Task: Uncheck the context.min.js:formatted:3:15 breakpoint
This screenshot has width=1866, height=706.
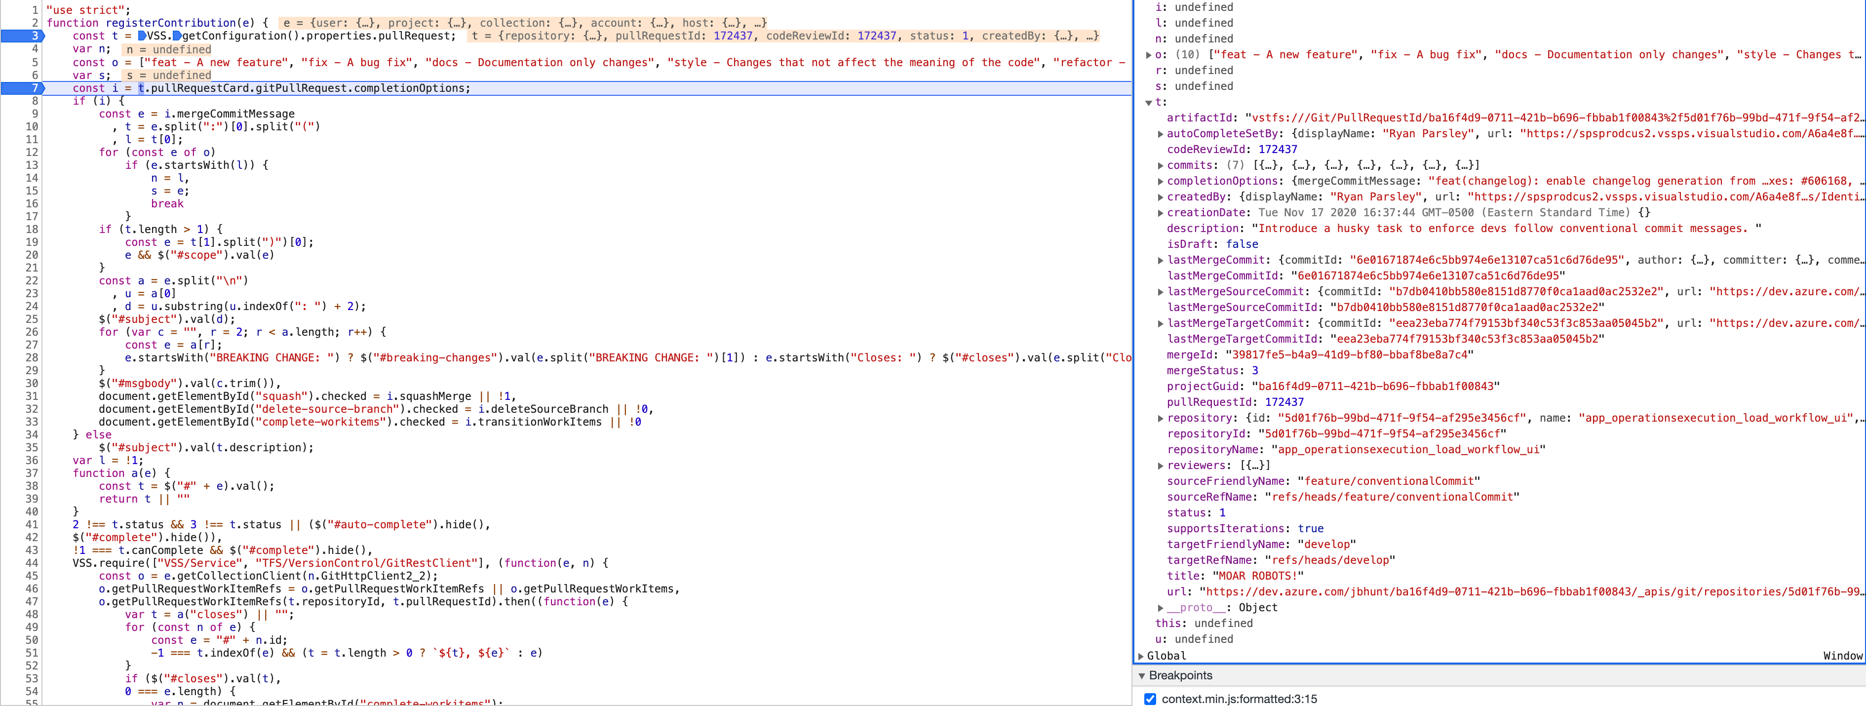Action: pos(1150,699)
